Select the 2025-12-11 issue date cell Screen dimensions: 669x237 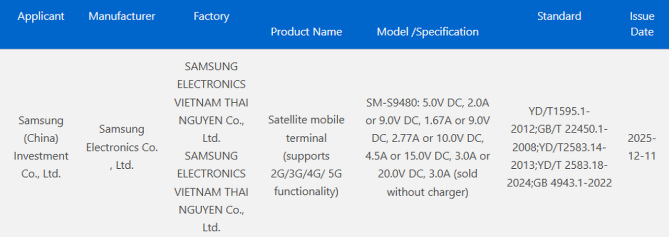(642, 147)
